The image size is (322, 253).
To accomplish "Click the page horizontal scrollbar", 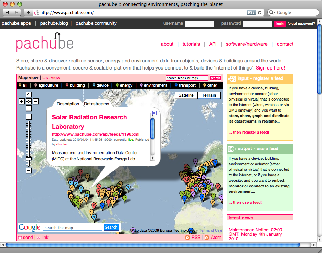I will click(x=153, y=245).
